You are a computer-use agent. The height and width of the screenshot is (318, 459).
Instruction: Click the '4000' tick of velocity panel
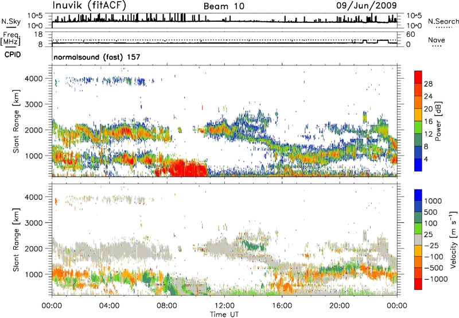[33, 197]
